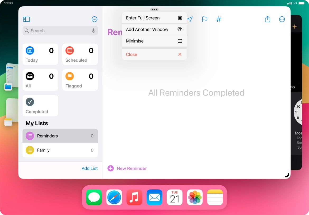Open Music app from the dock
Viewport: 309px width, 215px height.
pyautogui.click(x=134, y=197)
